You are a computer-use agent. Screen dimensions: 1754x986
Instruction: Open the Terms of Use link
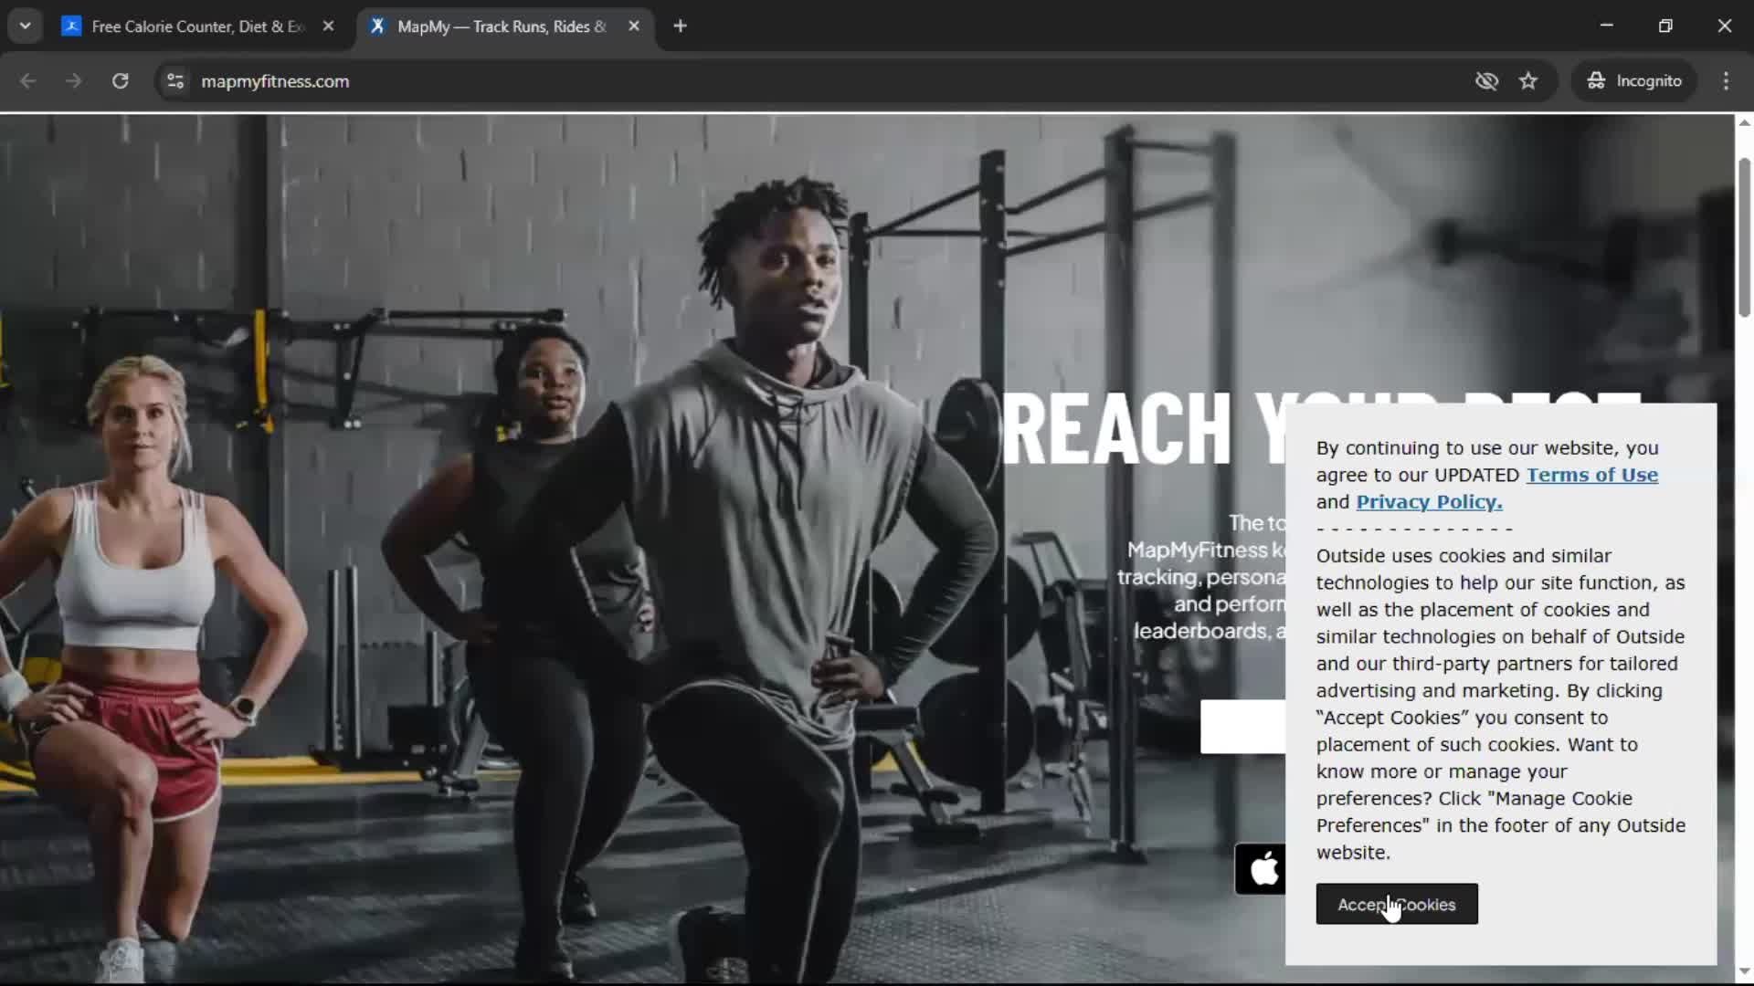(1591, 475)
